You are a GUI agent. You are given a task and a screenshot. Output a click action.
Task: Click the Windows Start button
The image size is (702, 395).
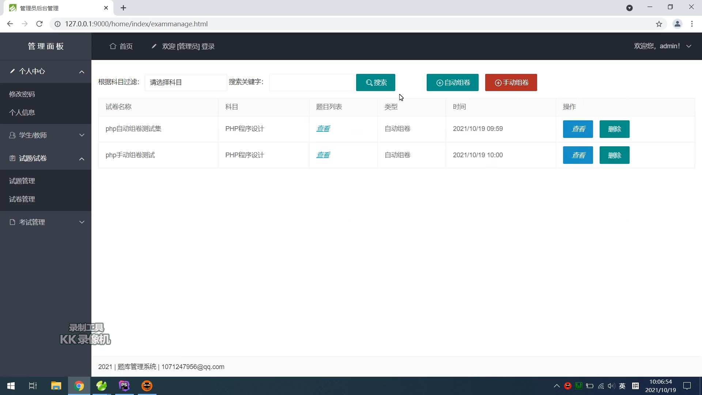pos(11,385)
